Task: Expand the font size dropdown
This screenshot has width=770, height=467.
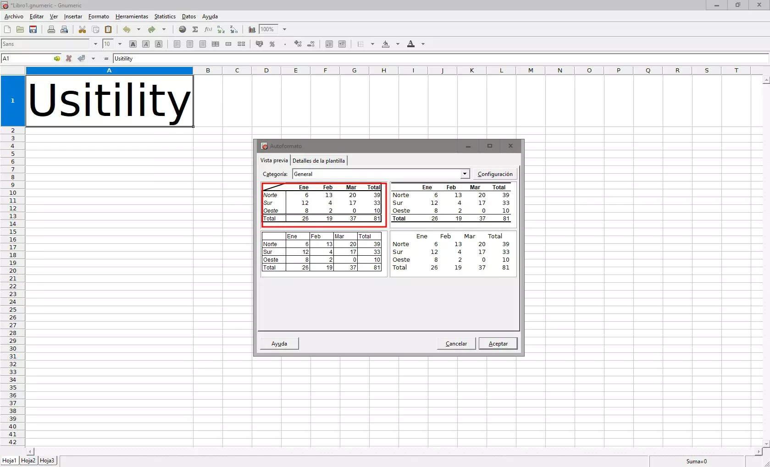Action: [120, 44]
